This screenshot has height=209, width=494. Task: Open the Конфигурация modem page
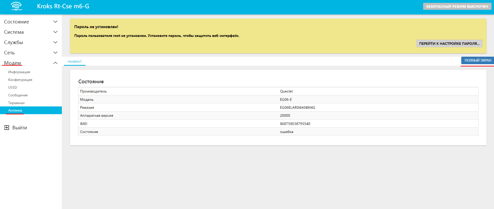pos(20,80)
